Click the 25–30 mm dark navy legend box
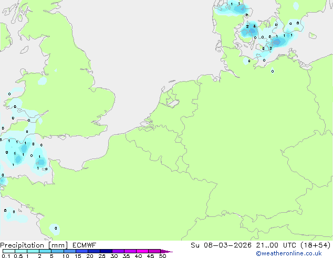Image resolution: width=333 pixels, height=258 pixels. click(106, 251)
